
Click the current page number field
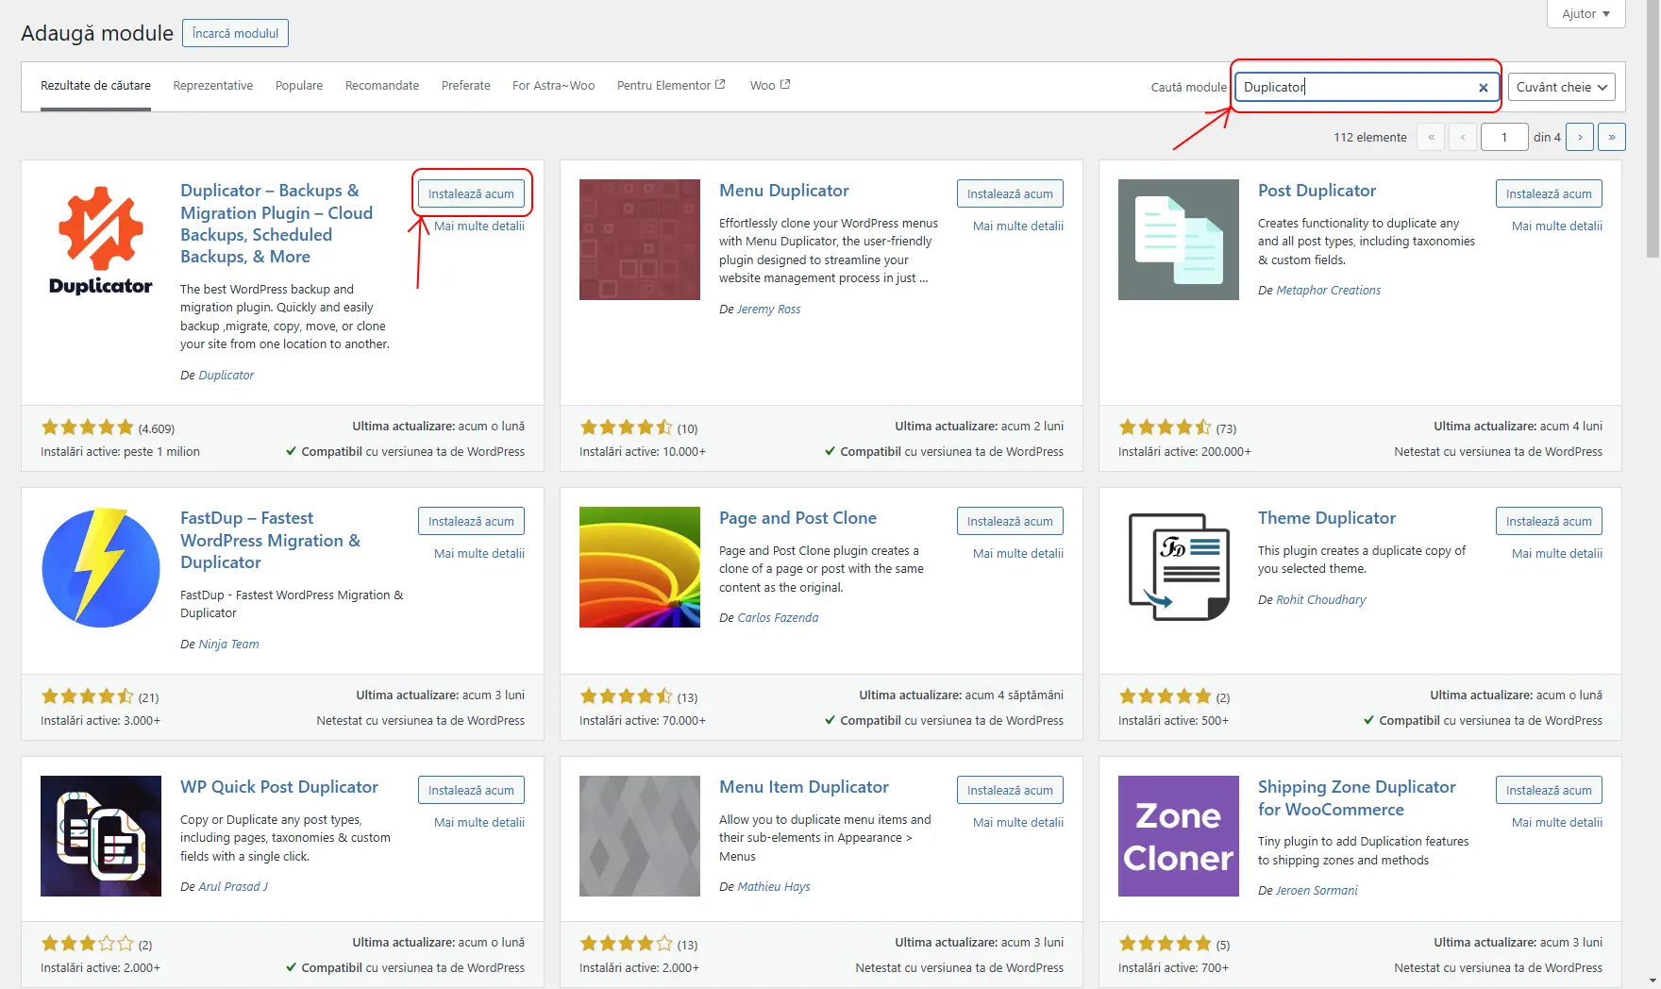1504,137
